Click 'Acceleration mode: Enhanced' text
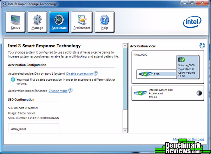Image resolution: width=211 pixels, height=154 pixels. 27,91
